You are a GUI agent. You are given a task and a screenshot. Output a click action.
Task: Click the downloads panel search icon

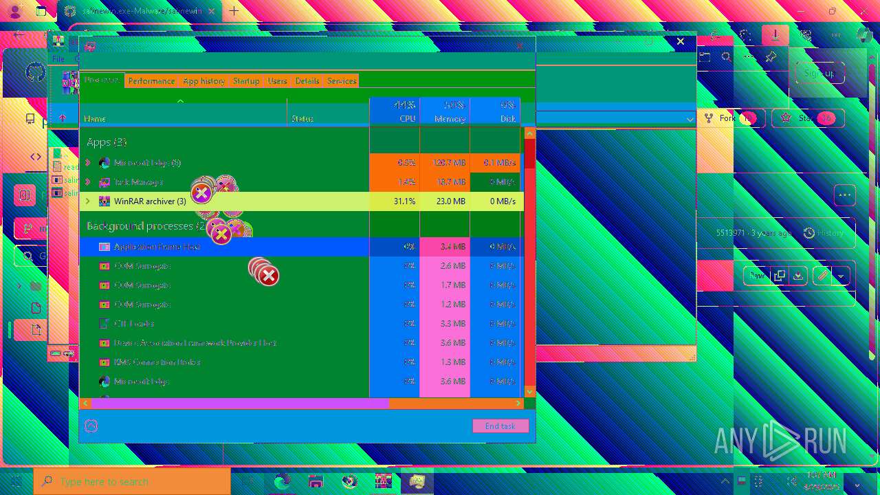tap(726, 57)
